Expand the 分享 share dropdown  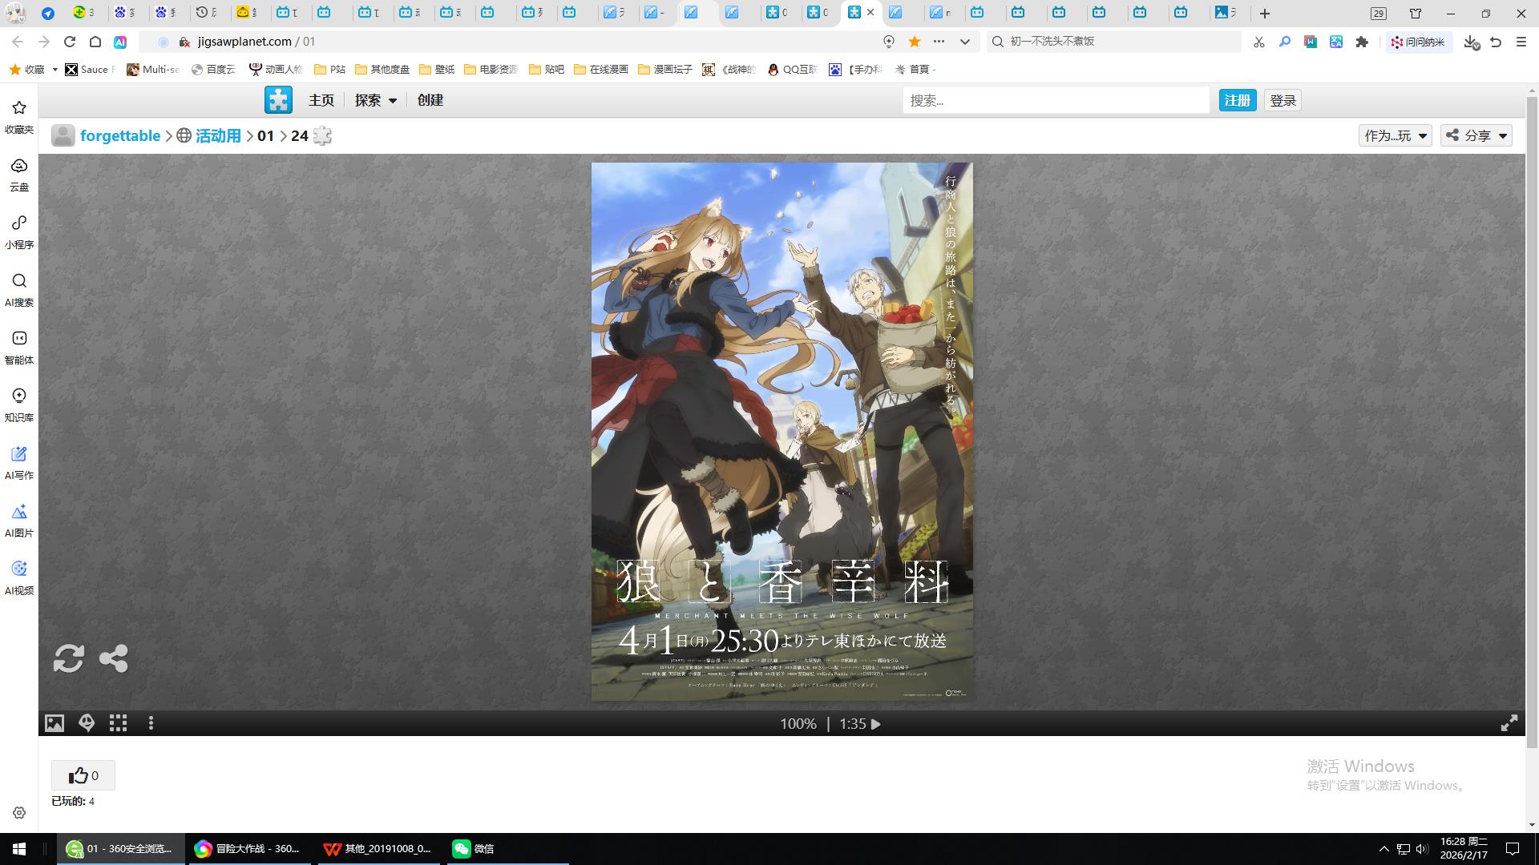(1476, 135)
